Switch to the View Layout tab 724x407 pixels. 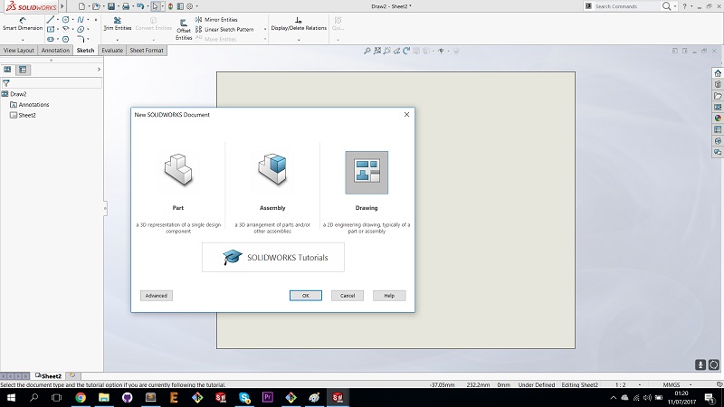point(18,51)
